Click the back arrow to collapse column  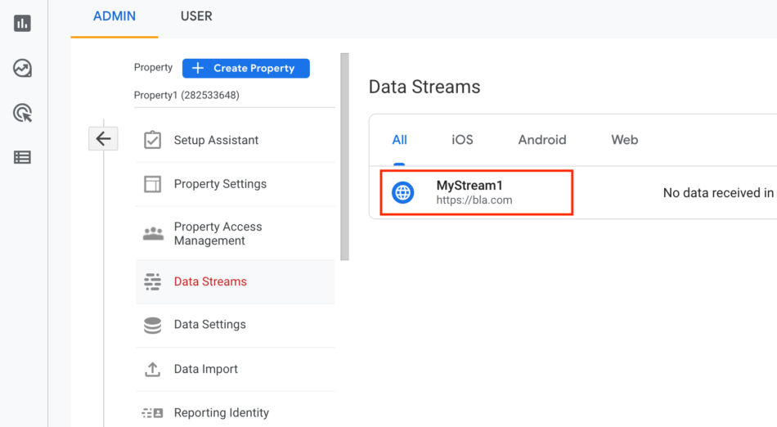[103, 139]
